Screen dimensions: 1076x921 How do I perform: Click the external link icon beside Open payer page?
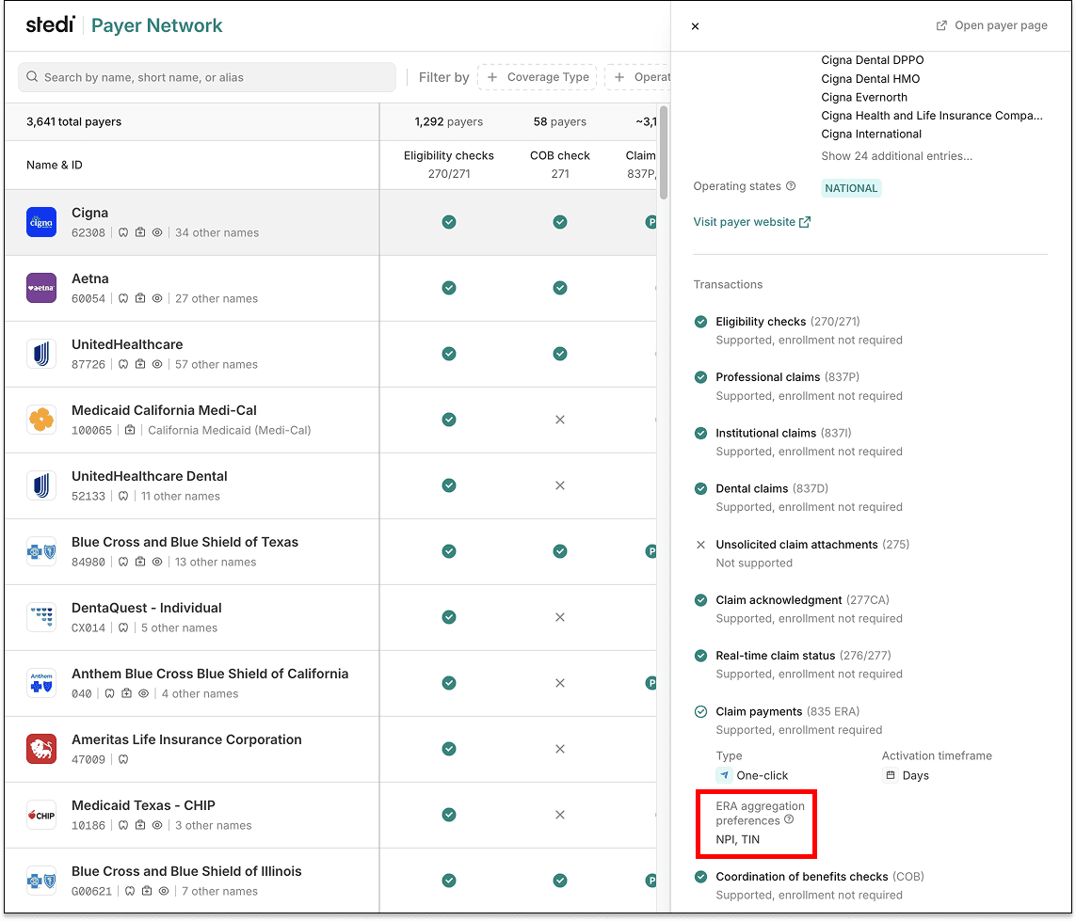(x=941, y=25)
